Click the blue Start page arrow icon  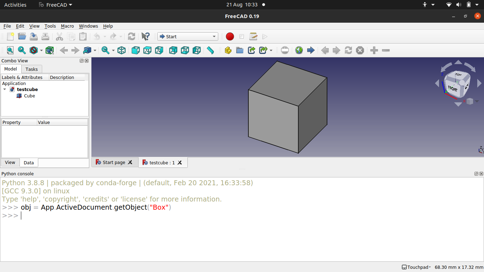coord(311,50)
